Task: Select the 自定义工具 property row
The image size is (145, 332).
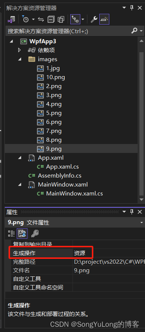Action: (78, 279)
